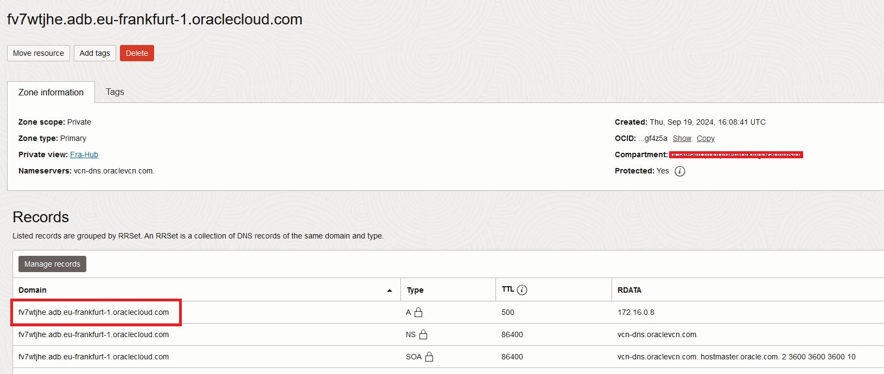
Task: Open the Fra-Hub private view link
Action: (84, 154)
